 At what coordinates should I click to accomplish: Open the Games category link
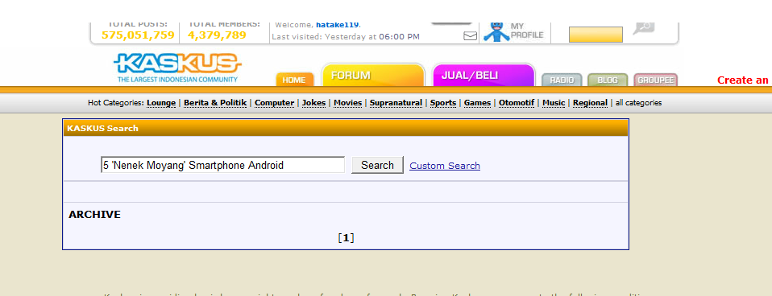pos(478,103)
